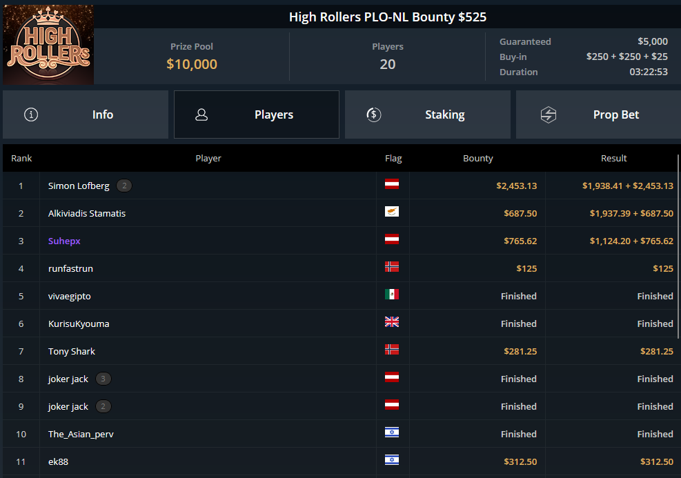Click result $1,938.41 + $2,453.13
The height and width of the screenshot is (478, 681).
[x=628, y=186]
